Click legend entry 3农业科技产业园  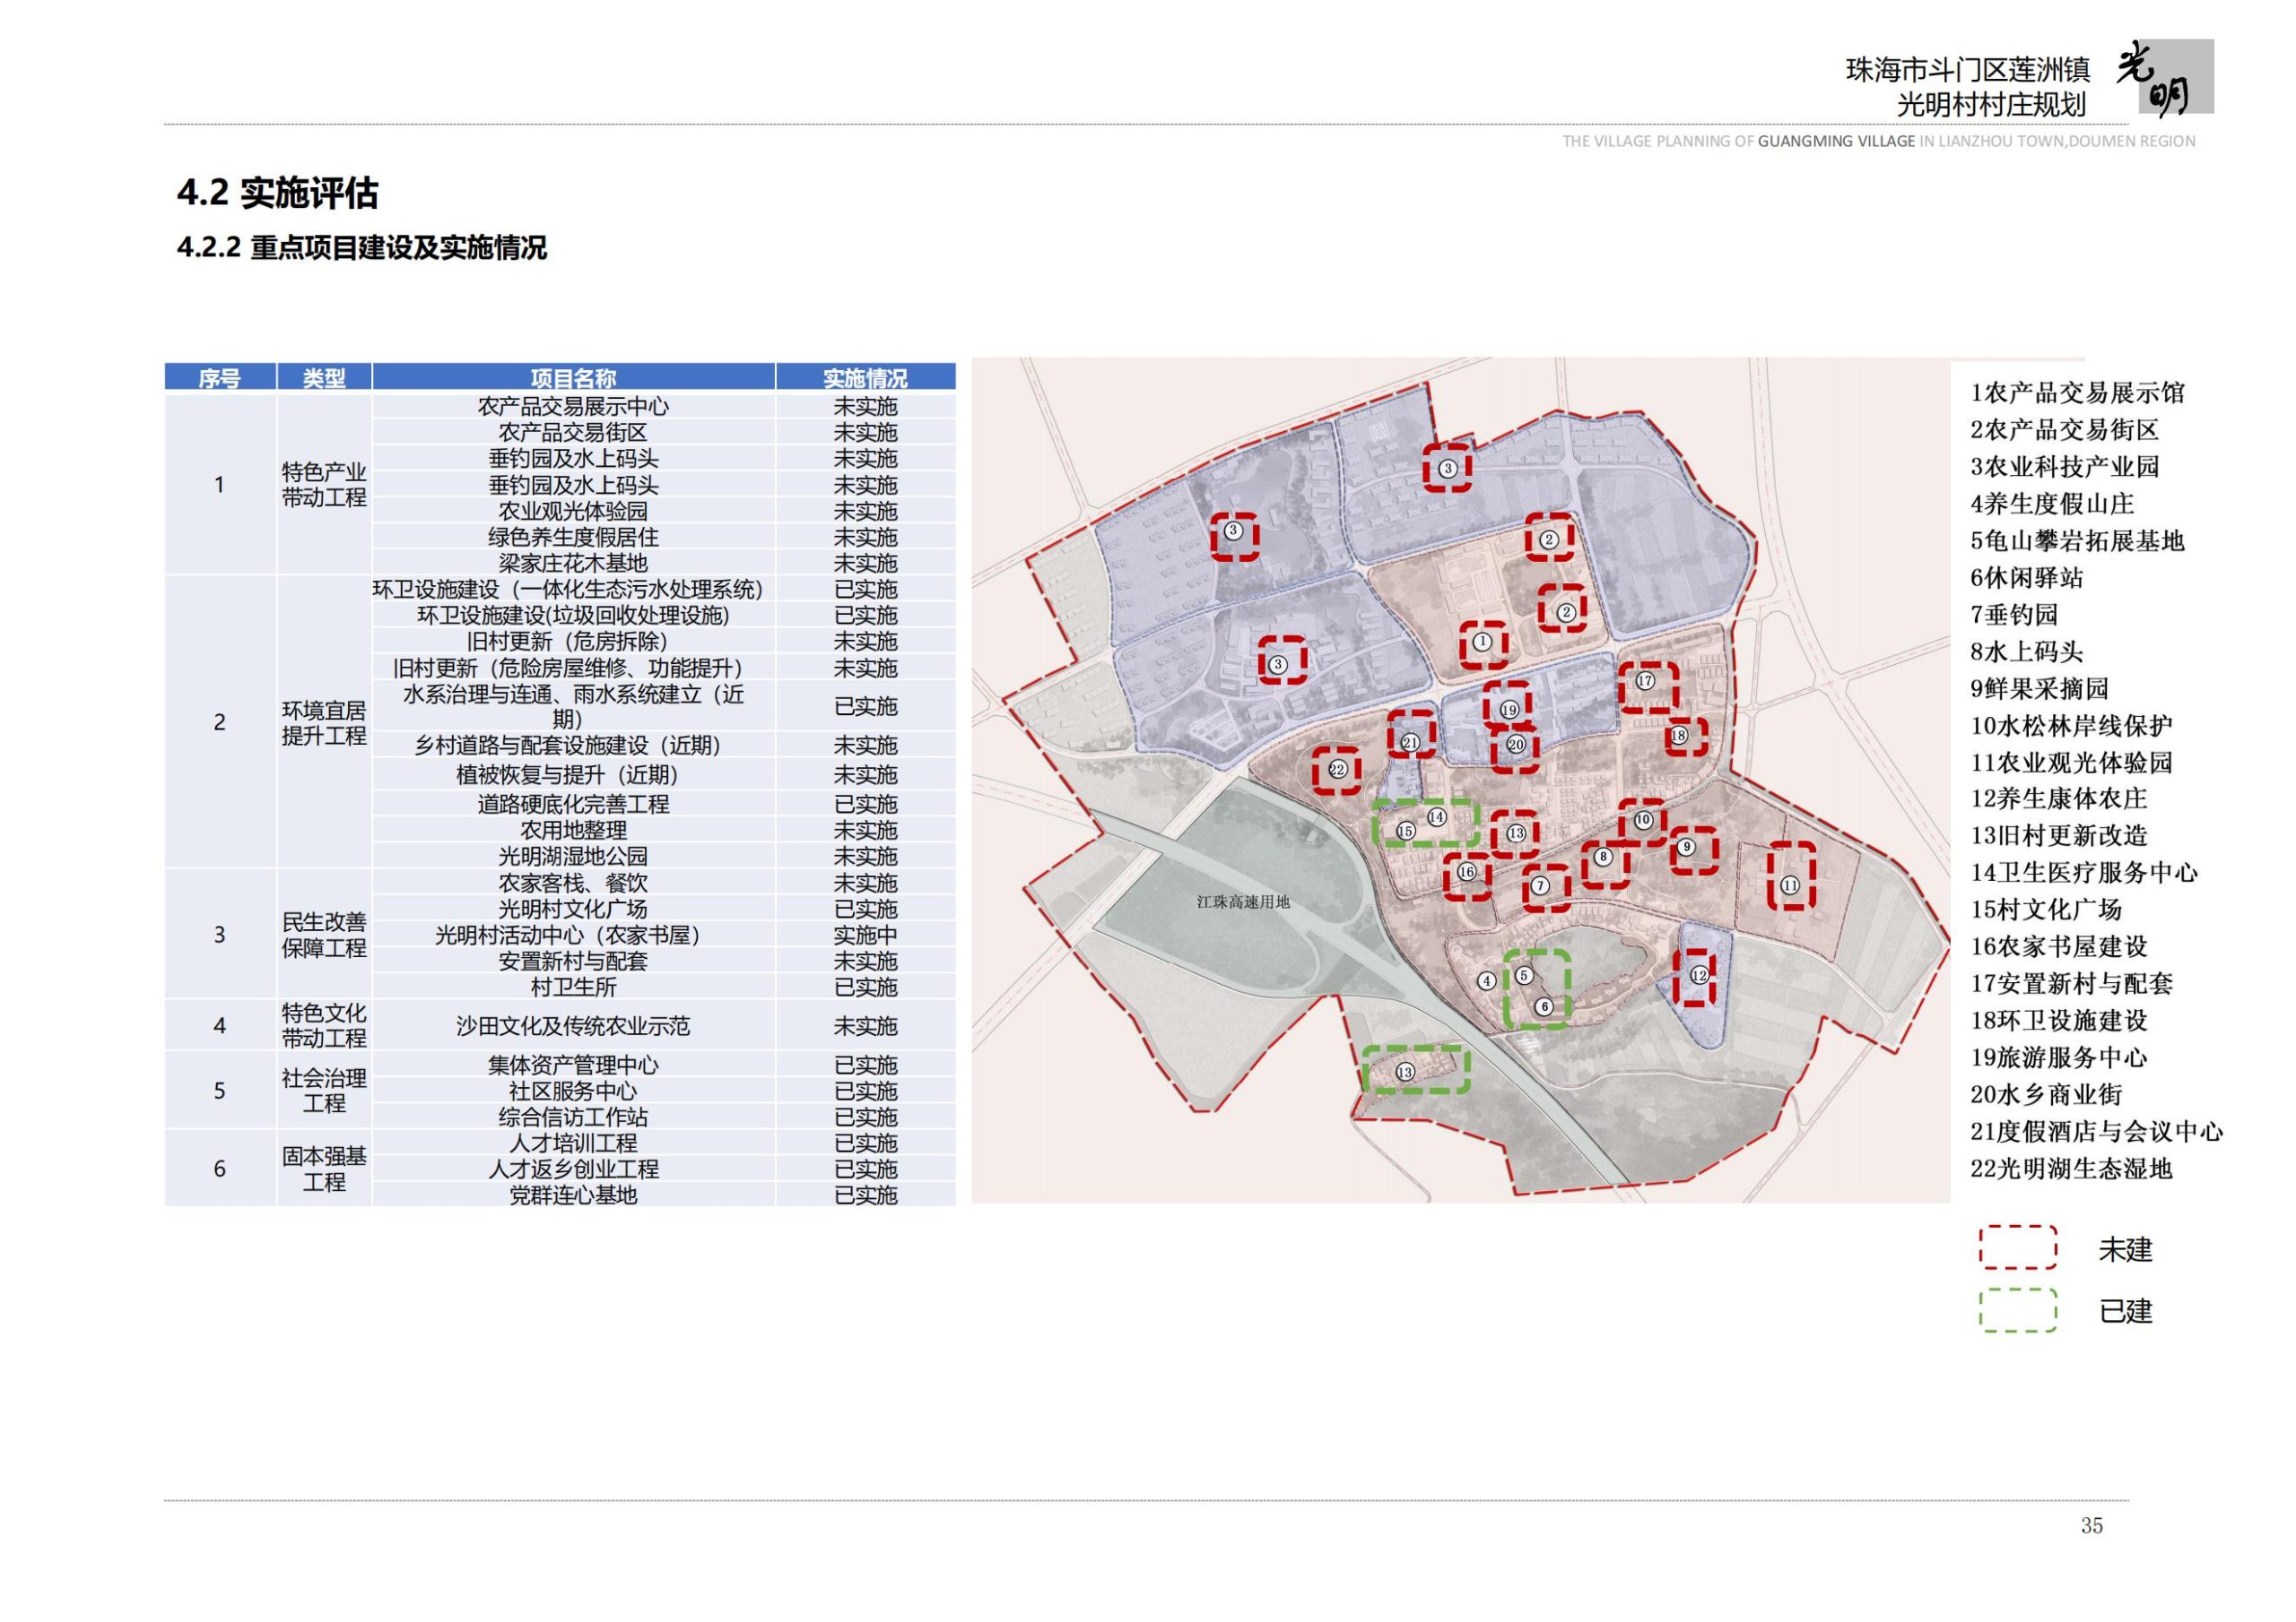click(x=2064, y=467)
